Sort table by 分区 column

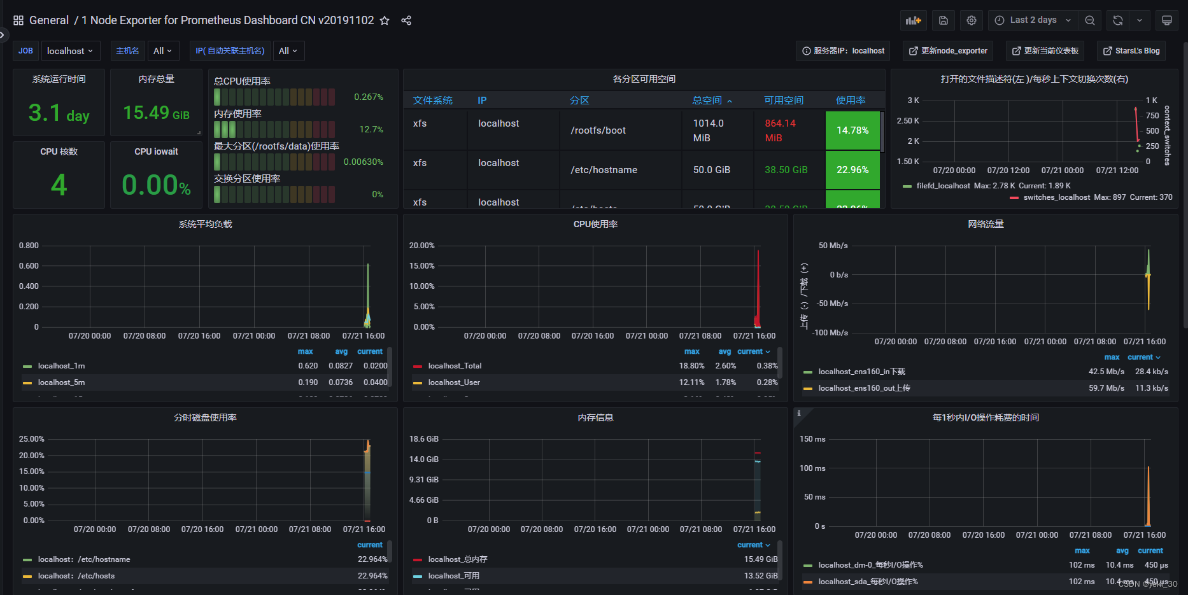coord(579,101)
